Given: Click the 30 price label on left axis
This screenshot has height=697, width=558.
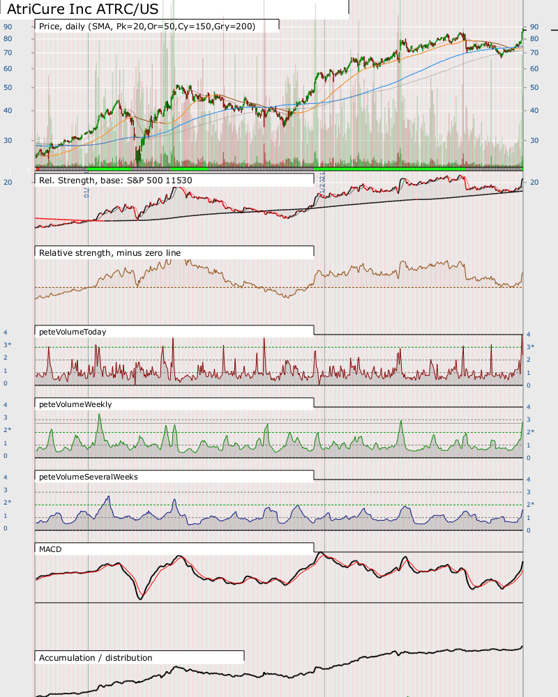Looking at the screenshot, I should click(x=8, y=140).
